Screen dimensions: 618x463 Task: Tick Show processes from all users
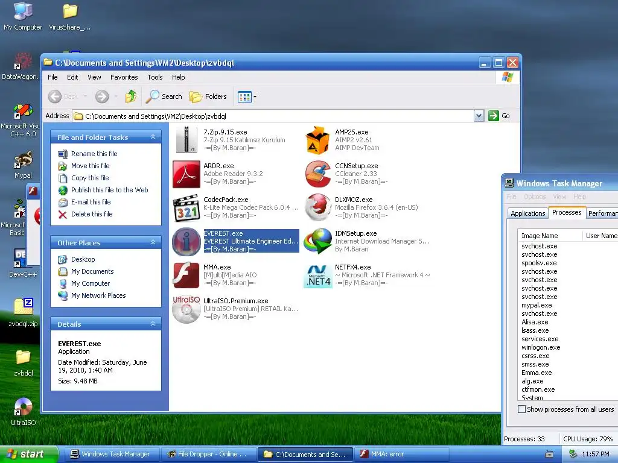pos(521,409)
